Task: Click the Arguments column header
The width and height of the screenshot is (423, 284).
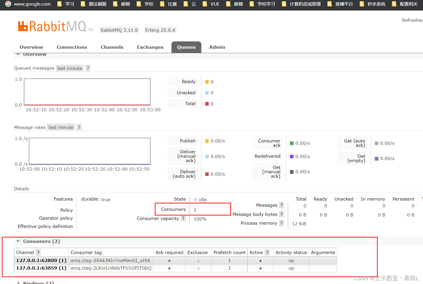Action: coord(323,253)
